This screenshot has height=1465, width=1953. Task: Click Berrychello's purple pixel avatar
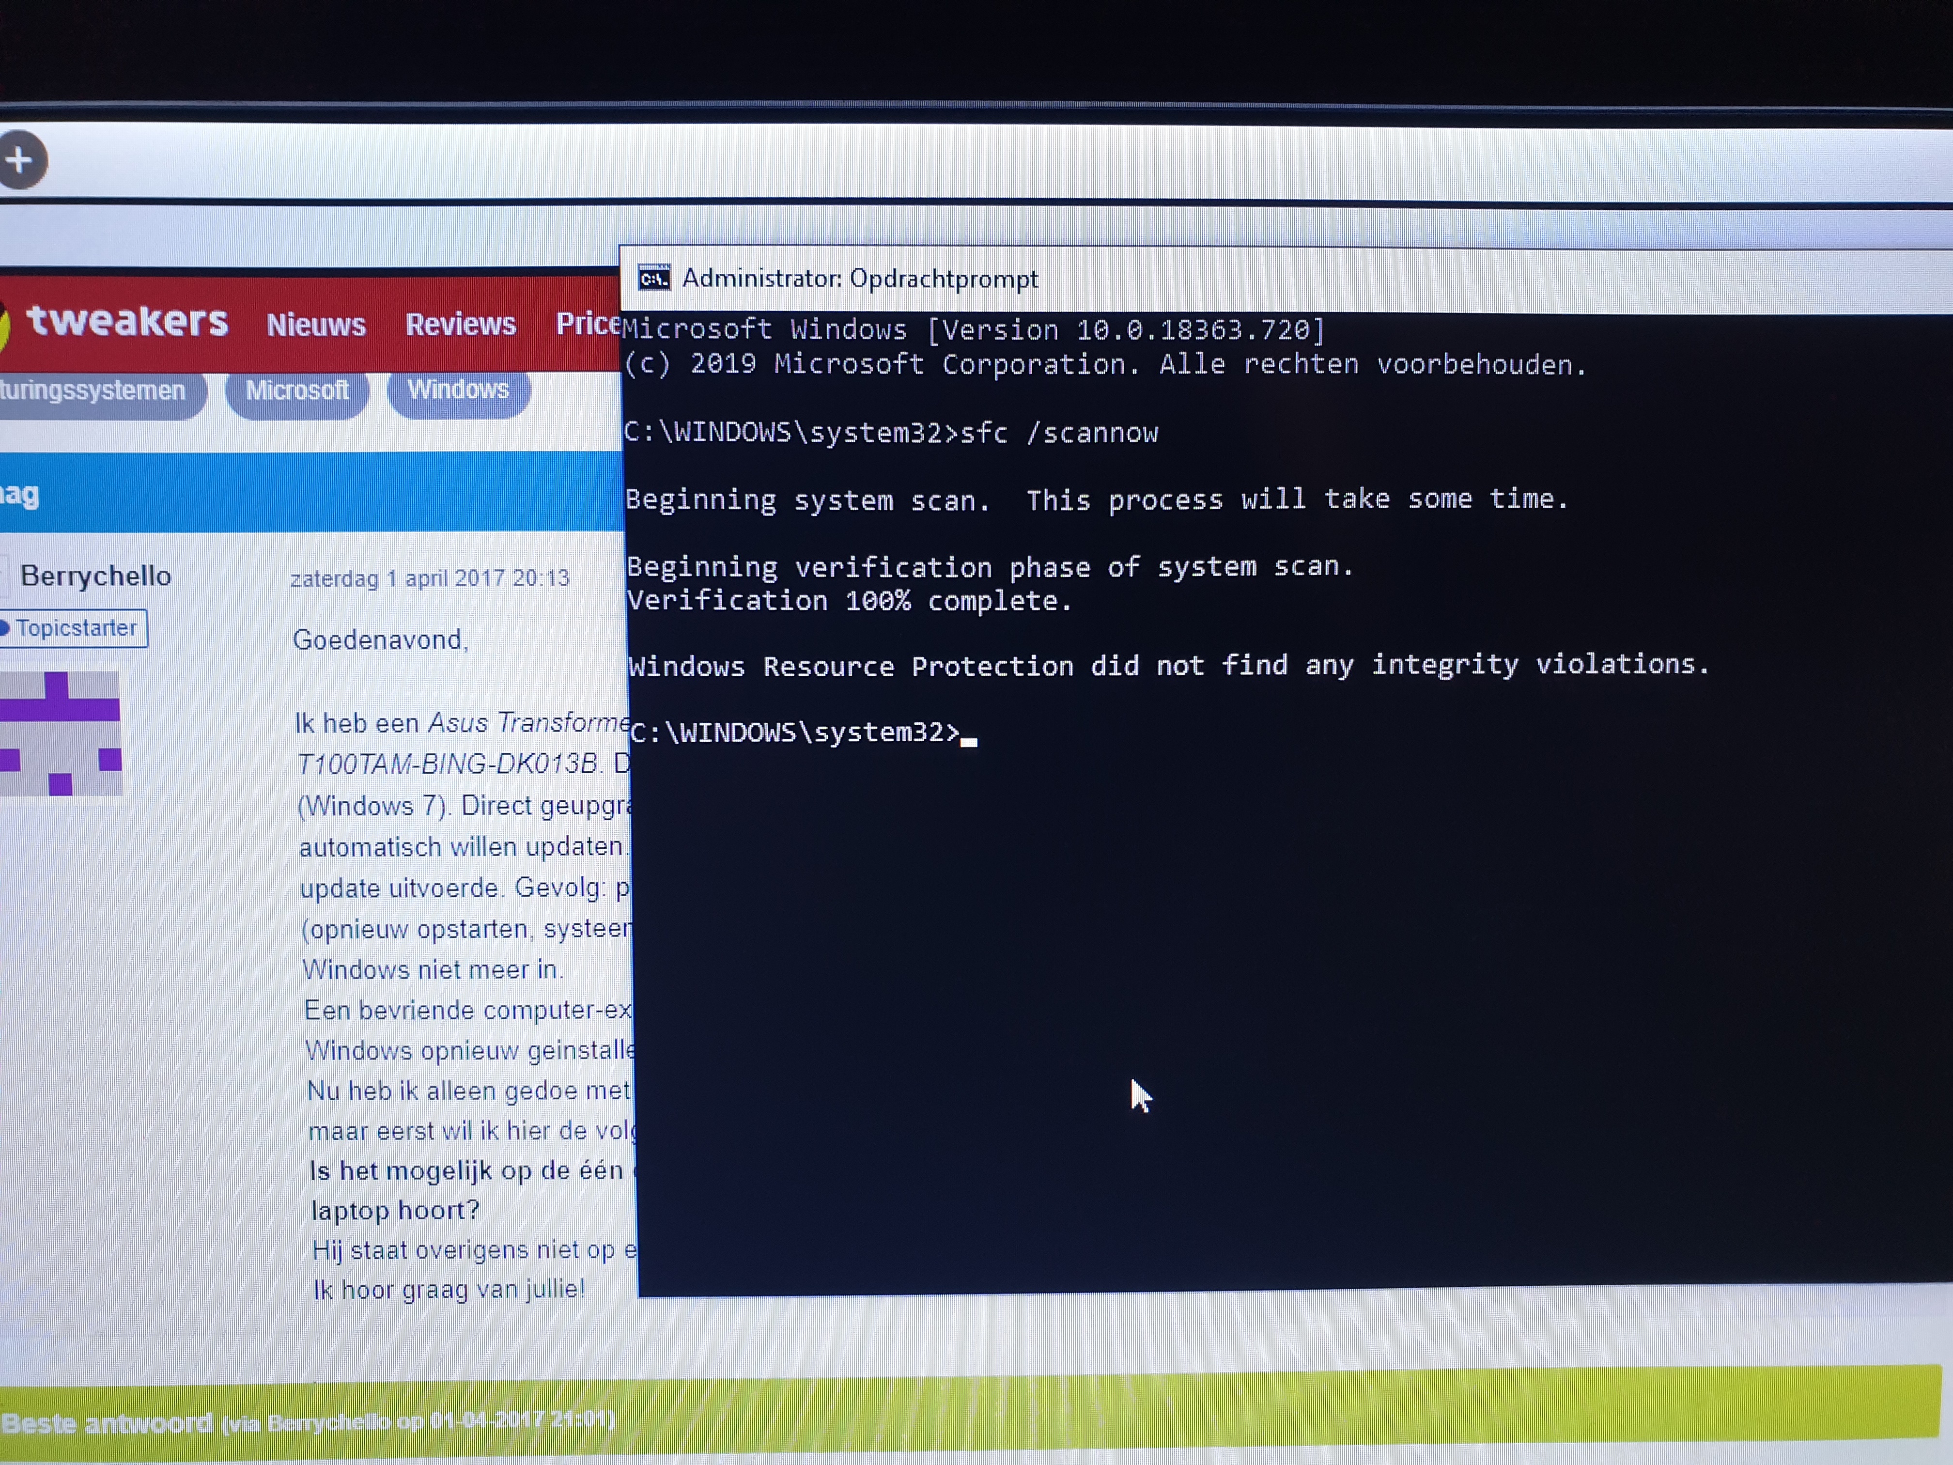[x=60, y=733]
